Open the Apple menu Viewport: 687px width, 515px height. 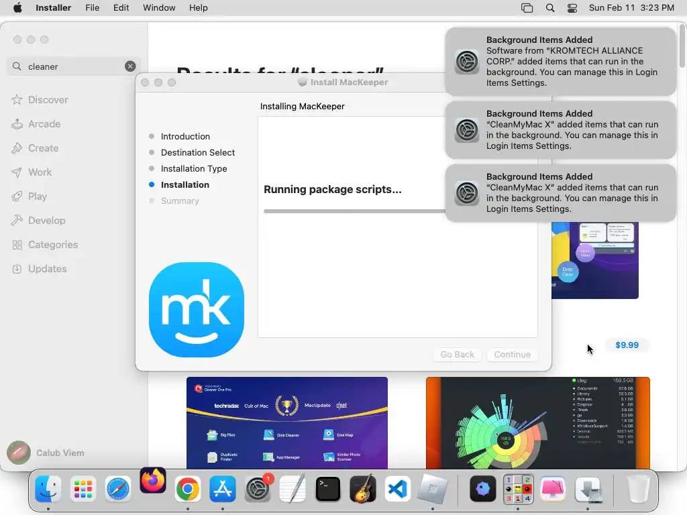tap(17, 8)
